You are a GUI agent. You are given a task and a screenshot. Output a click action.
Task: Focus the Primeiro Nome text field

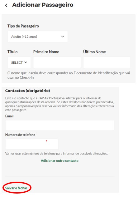tap(57, 62)
